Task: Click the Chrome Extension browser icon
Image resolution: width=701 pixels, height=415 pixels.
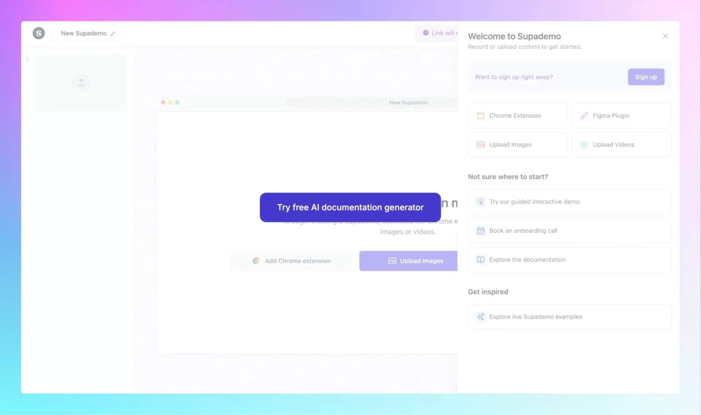Action: [481, 116]
